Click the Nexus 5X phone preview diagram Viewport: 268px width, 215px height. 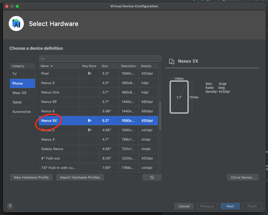(x=179, y=97)
